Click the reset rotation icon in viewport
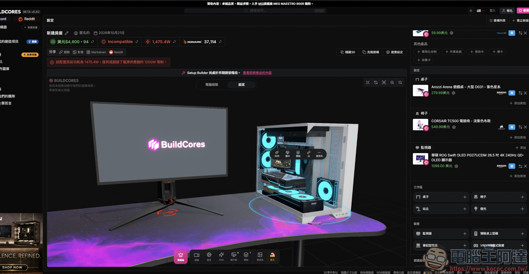Screen dimensions: 529x274 tap(376, 82)
